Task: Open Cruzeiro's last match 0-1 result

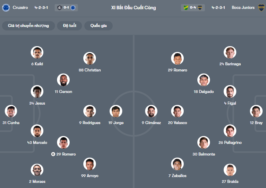Action: point(66,8)
